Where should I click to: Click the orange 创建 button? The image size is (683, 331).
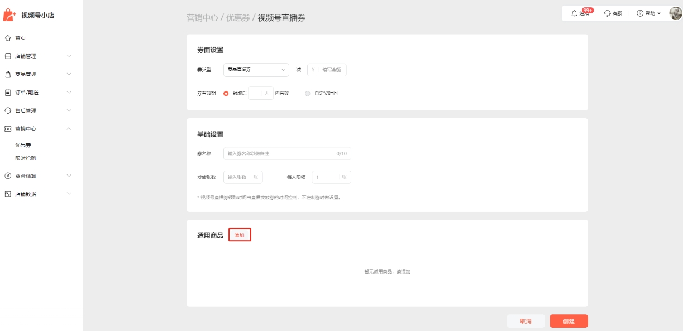(569, 321)
